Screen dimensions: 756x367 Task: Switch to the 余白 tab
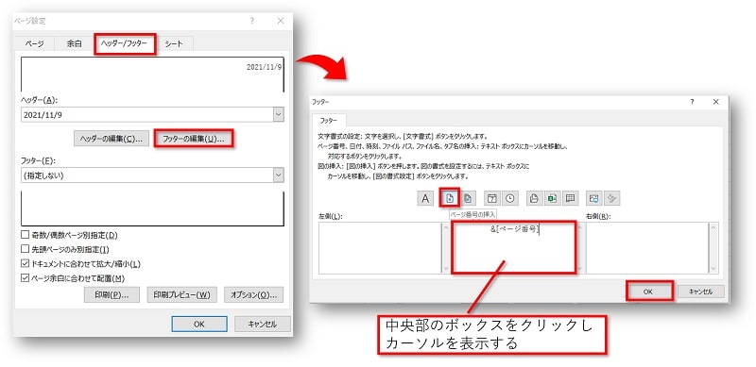75,43
